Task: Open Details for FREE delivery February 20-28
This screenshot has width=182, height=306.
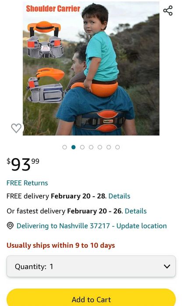Action: [x=119, y=196]
